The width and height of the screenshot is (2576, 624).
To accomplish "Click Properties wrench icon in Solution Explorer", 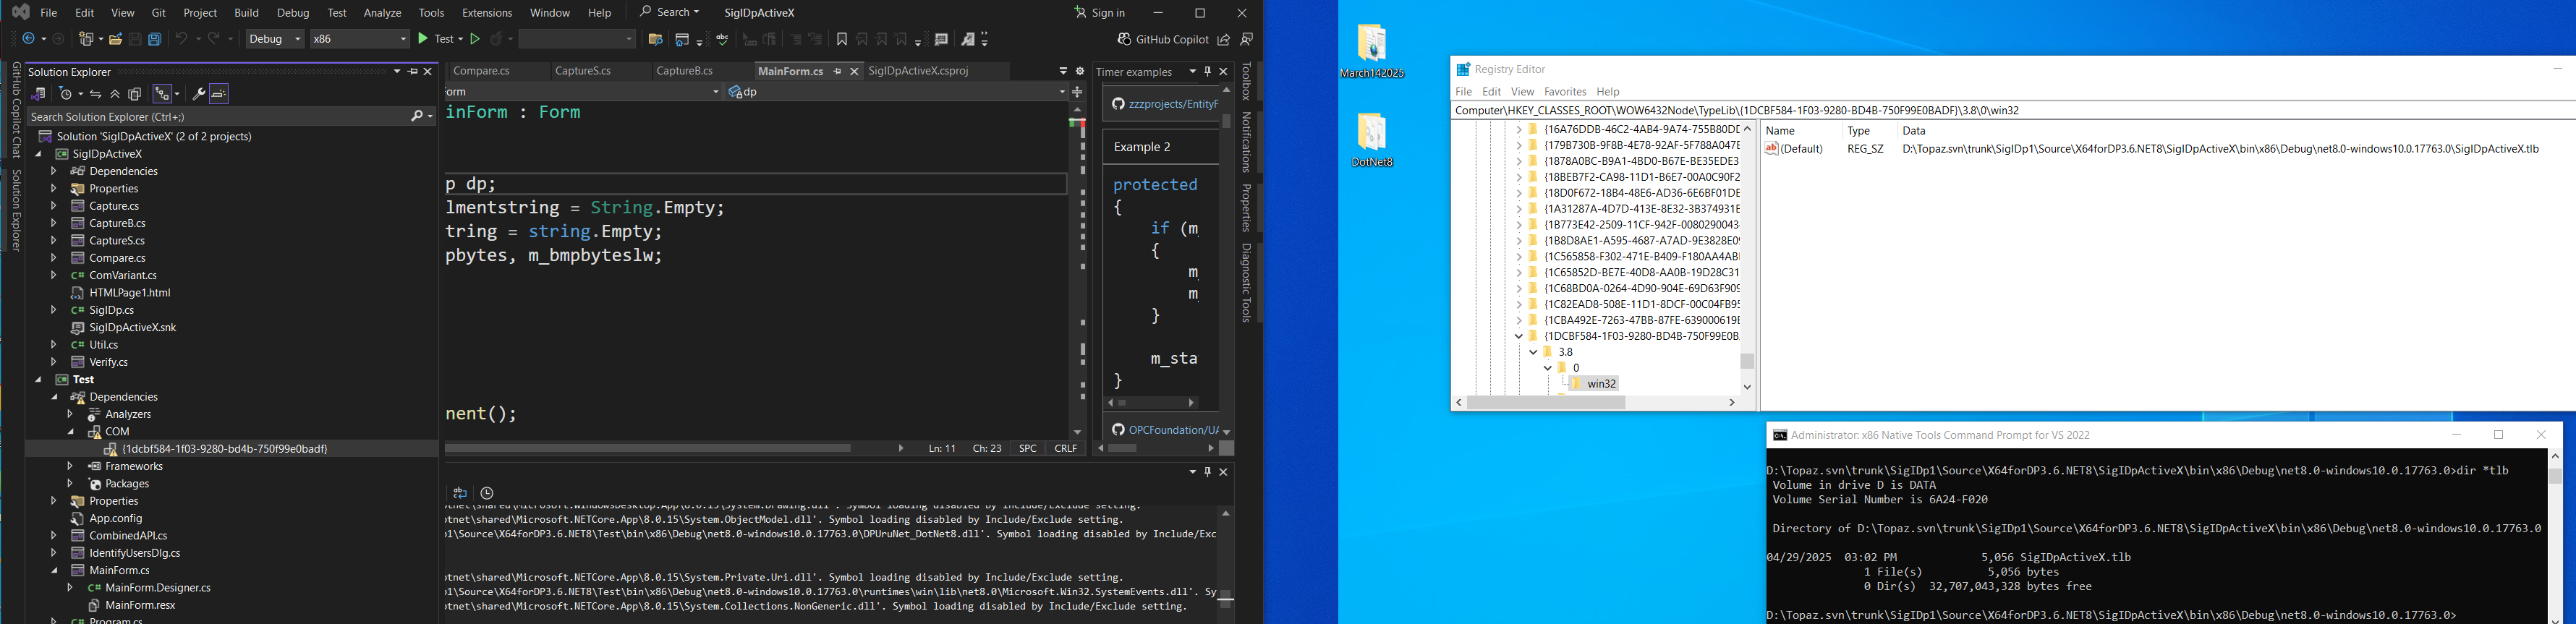I will point(199,94).
